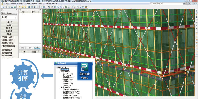The width and height of the screenshot is (198, 103).
Task: Open the 基础层 floor dropdown
Action: point(9,17)
